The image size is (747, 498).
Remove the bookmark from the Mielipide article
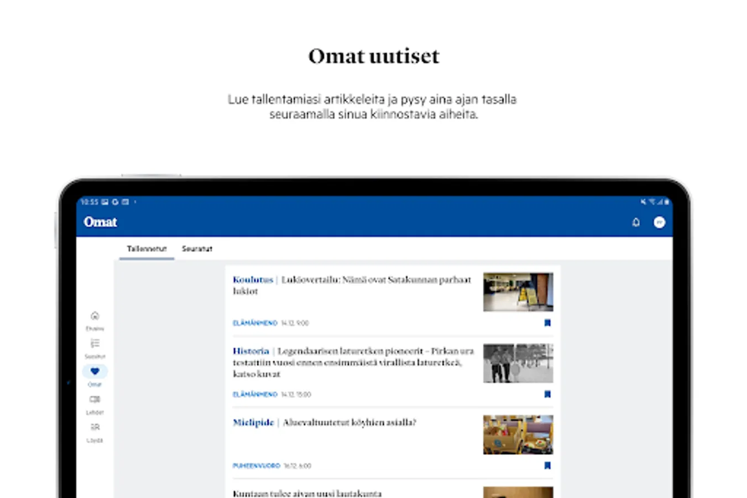click(547, 465)
